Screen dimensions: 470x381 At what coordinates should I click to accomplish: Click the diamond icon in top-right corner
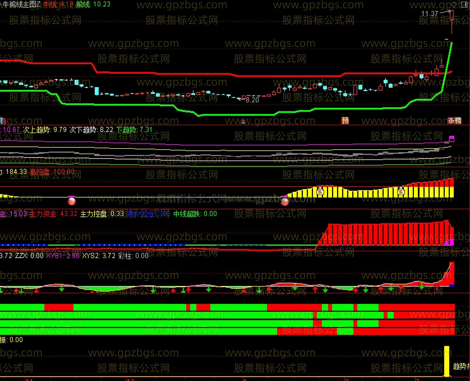[x=454, y=4]
